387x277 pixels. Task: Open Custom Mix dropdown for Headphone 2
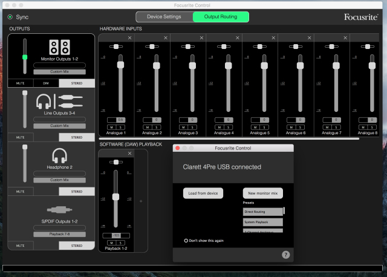point(59,180)
